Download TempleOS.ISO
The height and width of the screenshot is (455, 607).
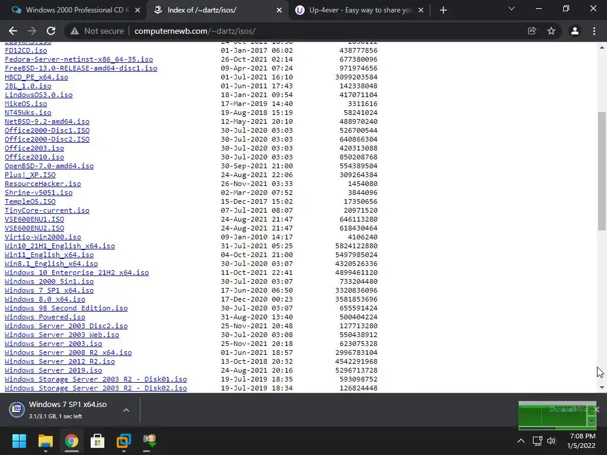pyautogui.click(x=30, y=201)
